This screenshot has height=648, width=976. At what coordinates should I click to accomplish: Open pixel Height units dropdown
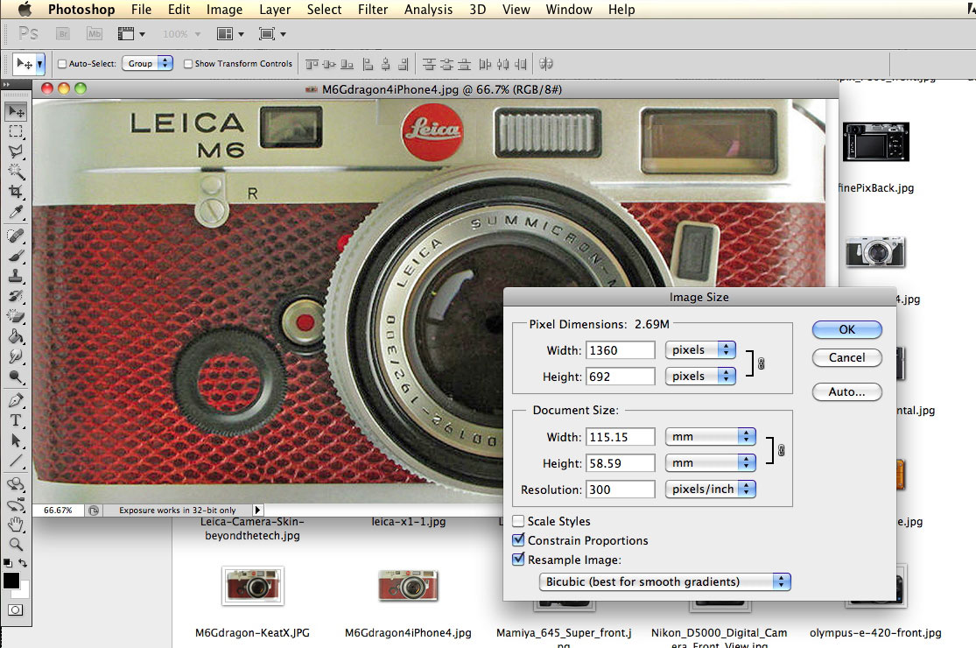[x=700, y=376]
